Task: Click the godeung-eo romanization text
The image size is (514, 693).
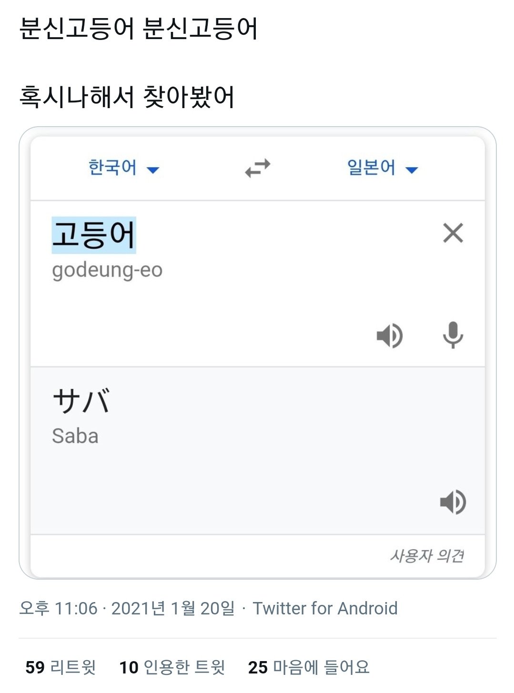Action: pyautogui.click(x=107, y=270)
